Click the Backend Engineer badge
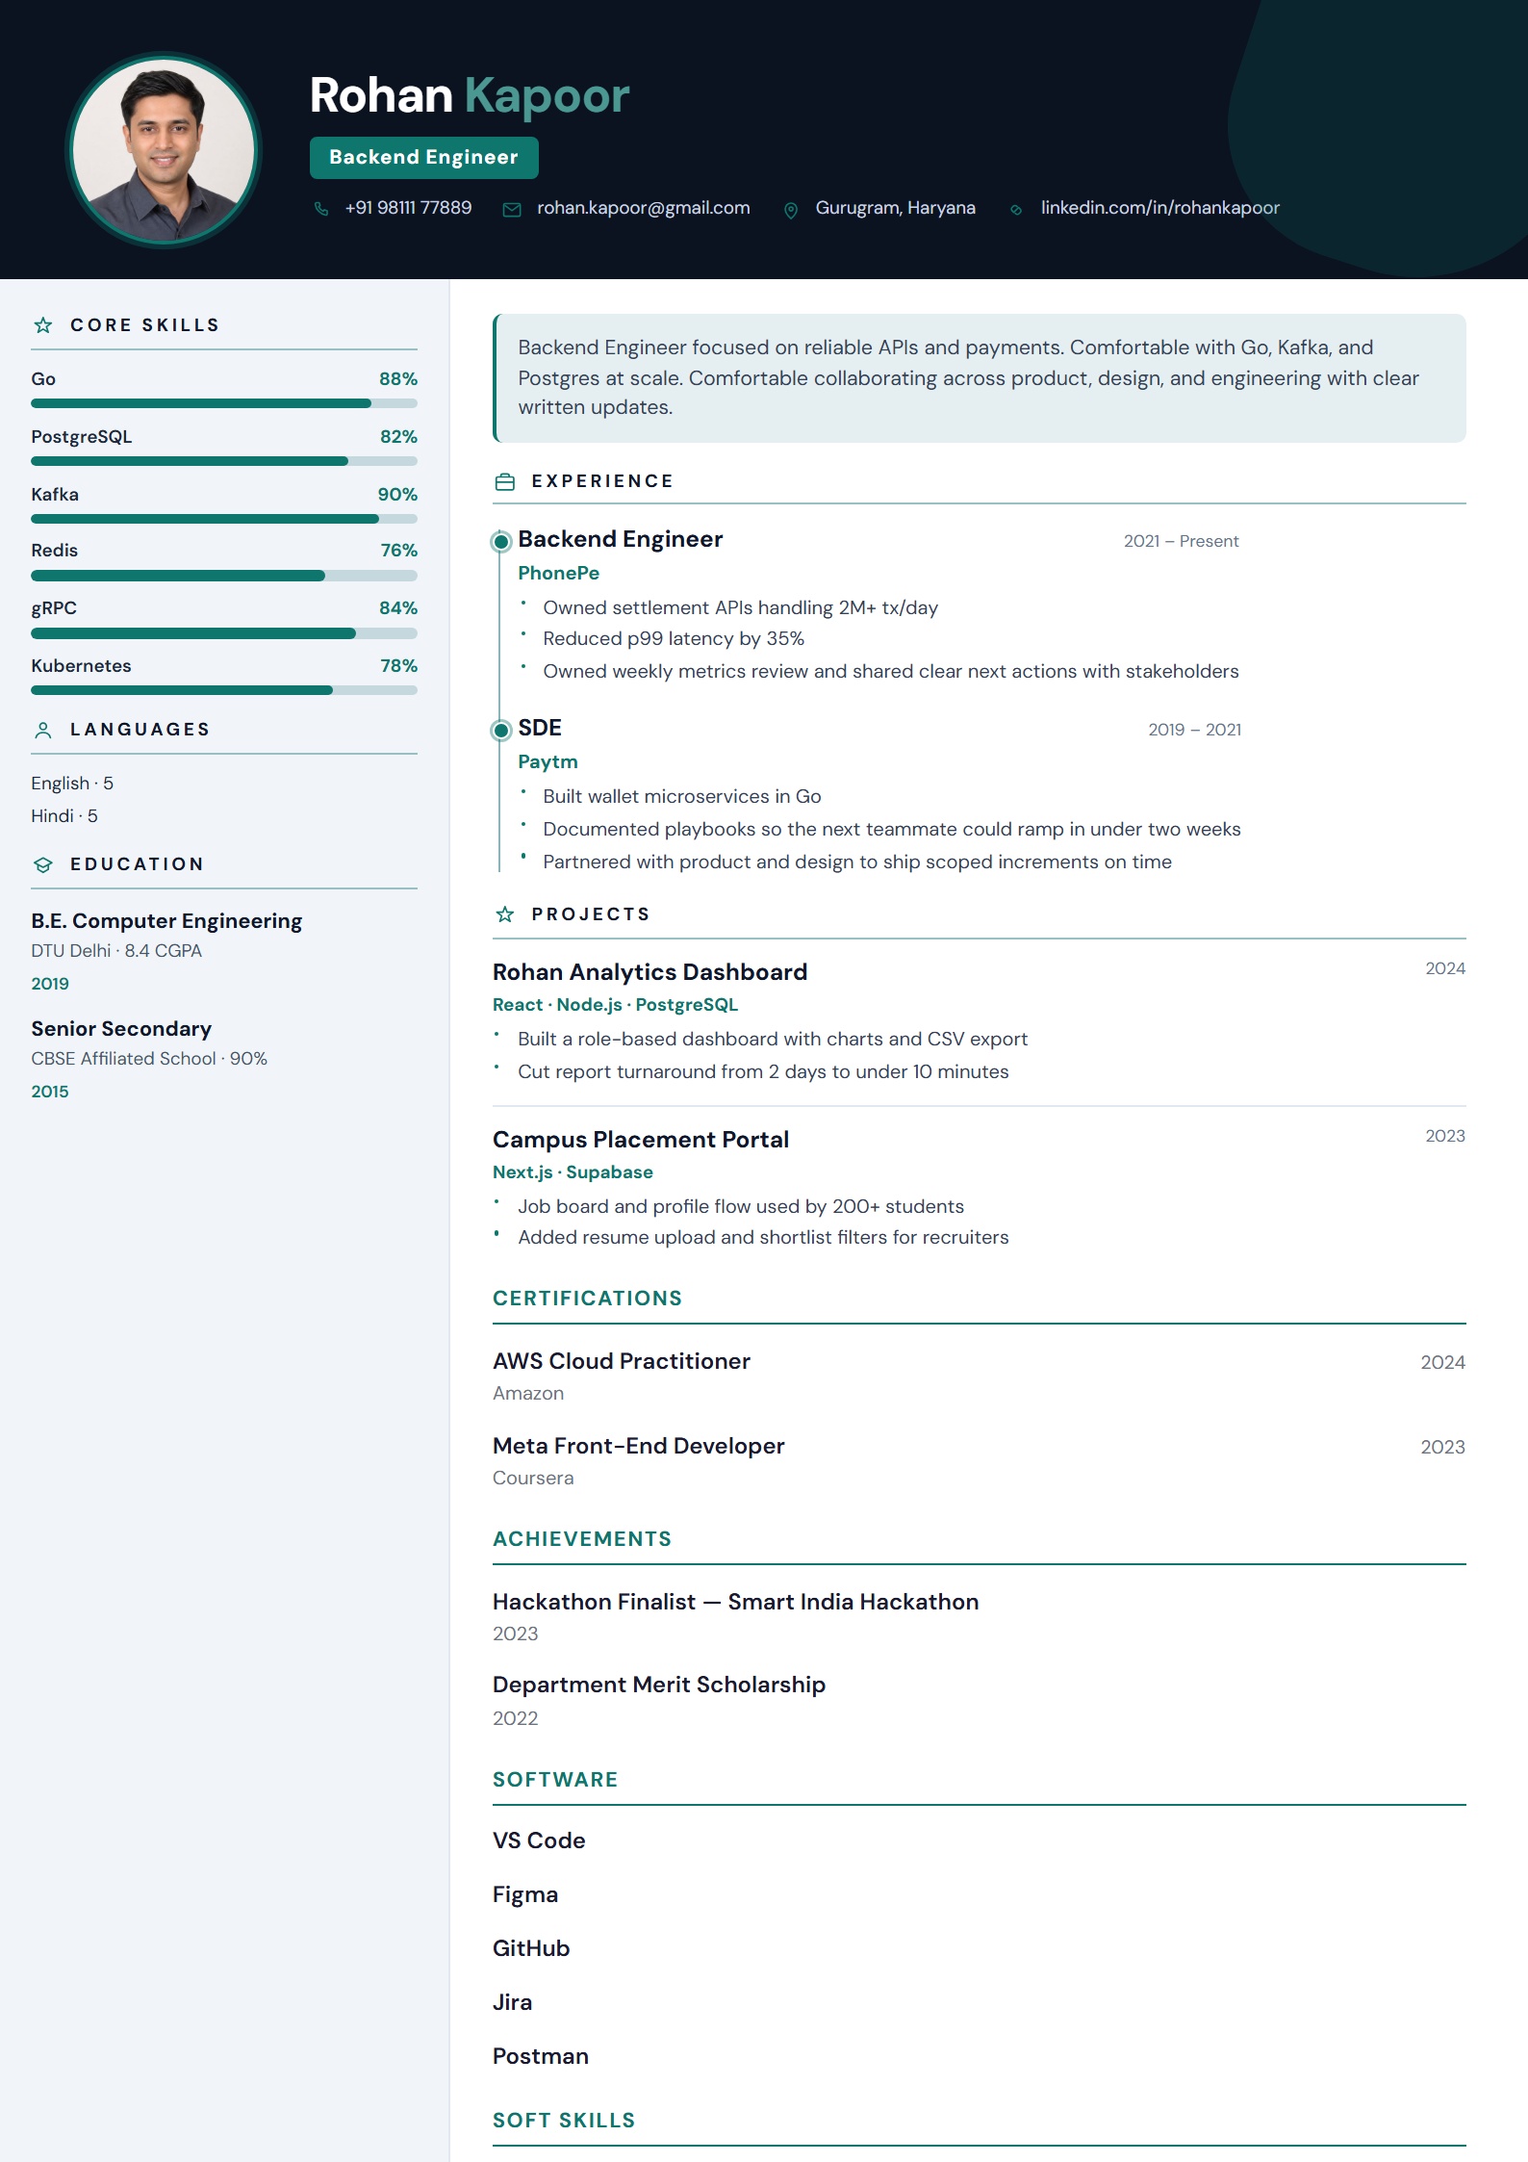The image size is (1528, 2162). point(424,158)
